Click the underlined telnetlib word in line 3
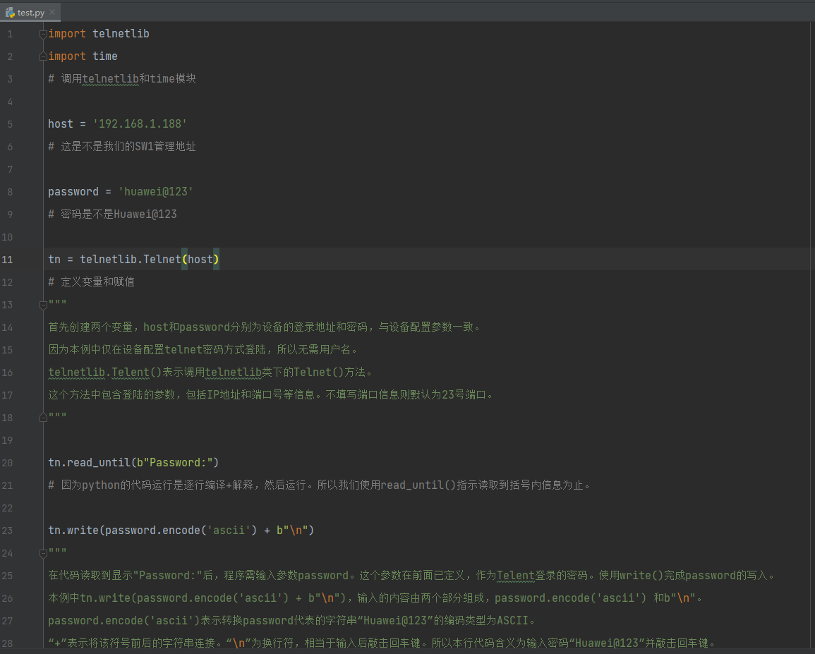The width and height of the screenshot is (815, 654). [x=110, y=78]
